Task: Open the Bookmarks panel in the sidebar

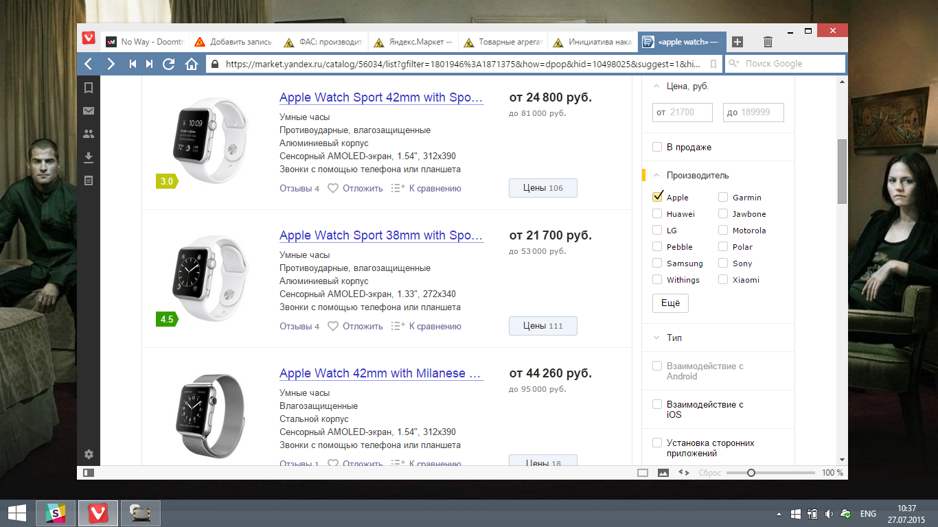Action: pos(88,86)
